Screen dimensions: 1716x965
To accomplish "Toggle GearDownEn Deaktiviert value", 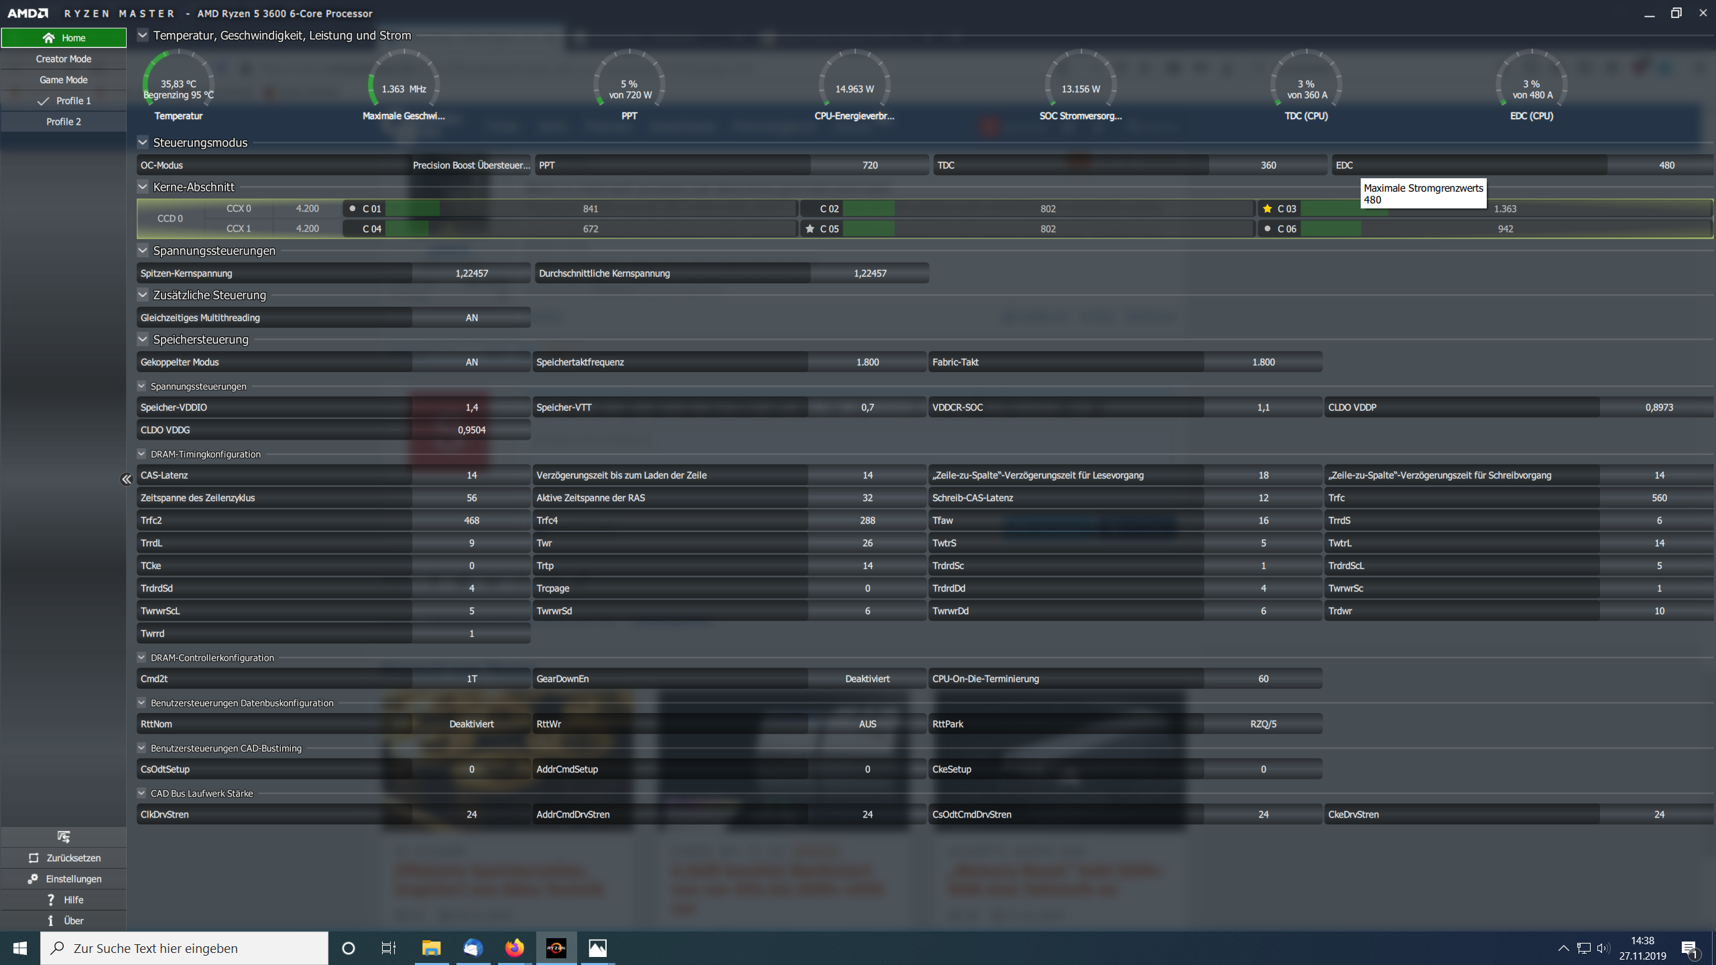I will [867, 679].
